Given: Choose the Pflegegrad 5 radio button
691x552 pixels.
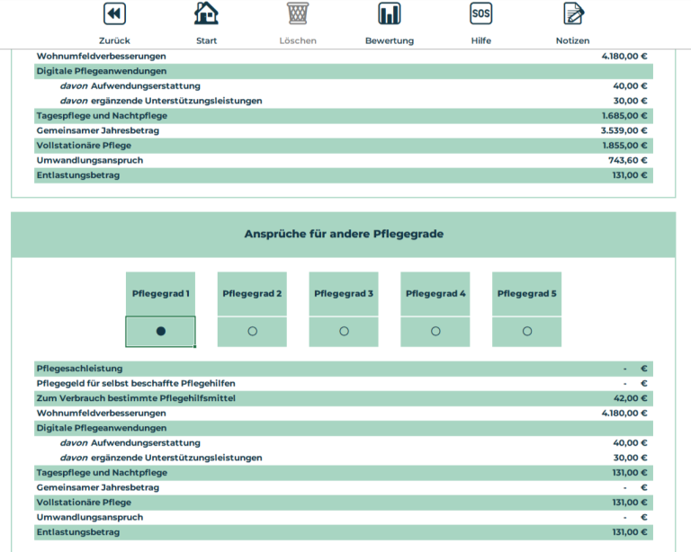Looking at the screenshot, I should click(x=527, y=331).
